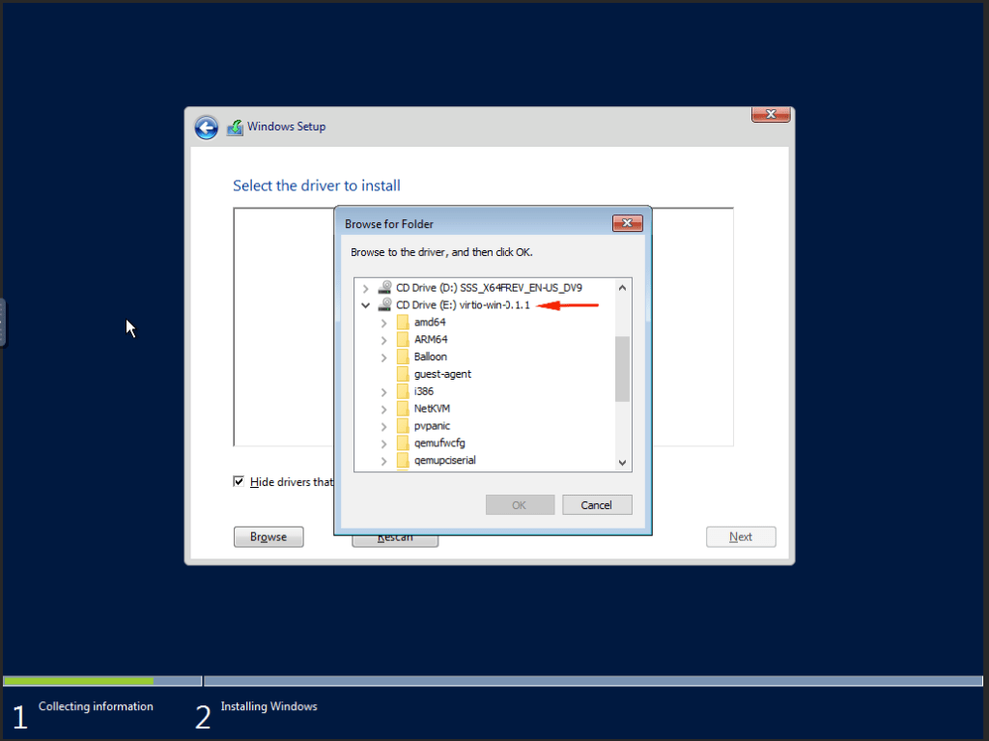
Task: Click the down arrow of the folder list scrollbar
Action: pyautogui.click(x=622, y=462)
